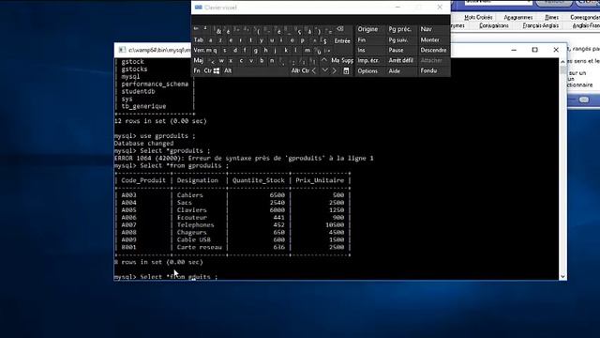Image resolution: width=600 pixels, height=338 pixels.
Task: Click the letter w key
Action: (x=221, y=60)
